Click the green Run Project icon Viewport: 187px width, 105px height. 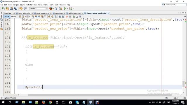click(x=65, y=8)
